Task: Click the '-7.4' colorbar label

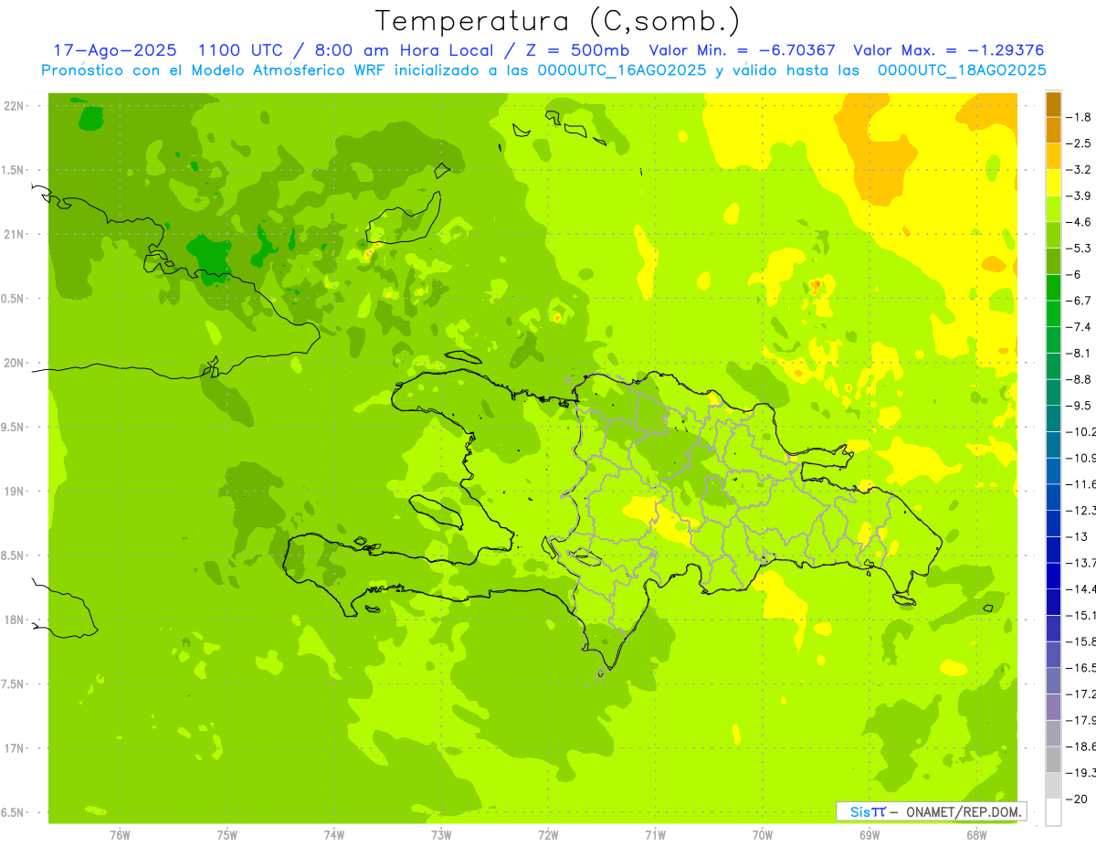Action: [1080, 326]
